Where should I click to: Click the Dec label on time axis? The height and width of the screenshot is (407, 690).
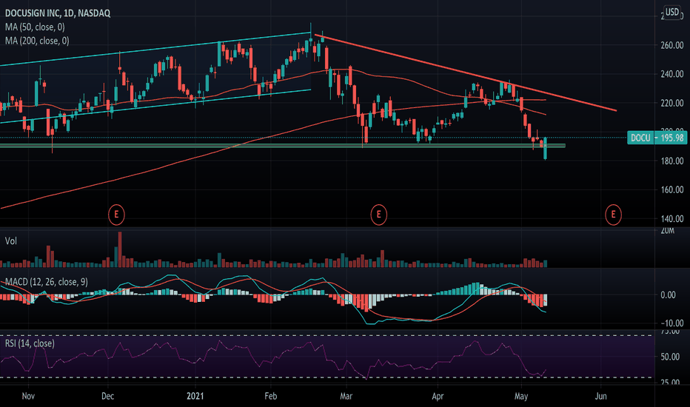108,396
